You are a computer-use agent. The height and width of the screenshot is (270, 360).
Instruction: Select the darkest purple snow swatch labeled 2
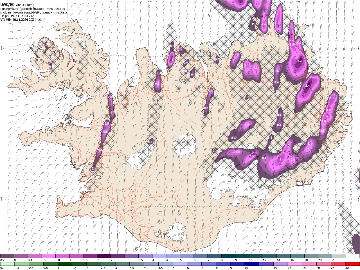103,256
